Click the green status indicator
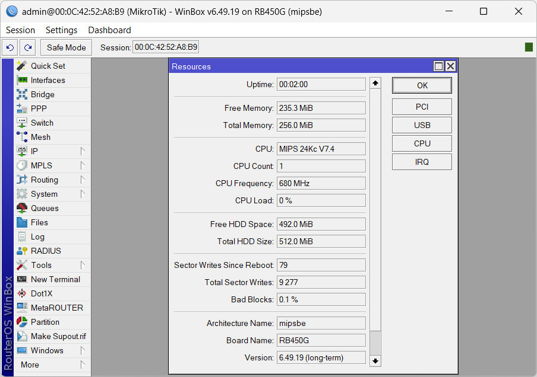The width and height of the screenshot is (537, 377). pyautogui.click(x=529, y=47)
